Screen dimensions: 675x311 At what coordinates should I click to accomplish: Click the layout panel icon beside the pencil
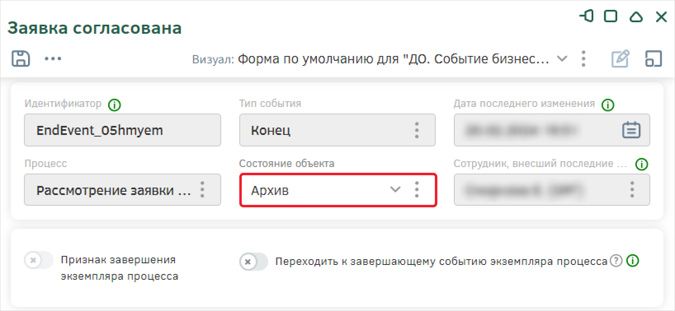(653, 59)
